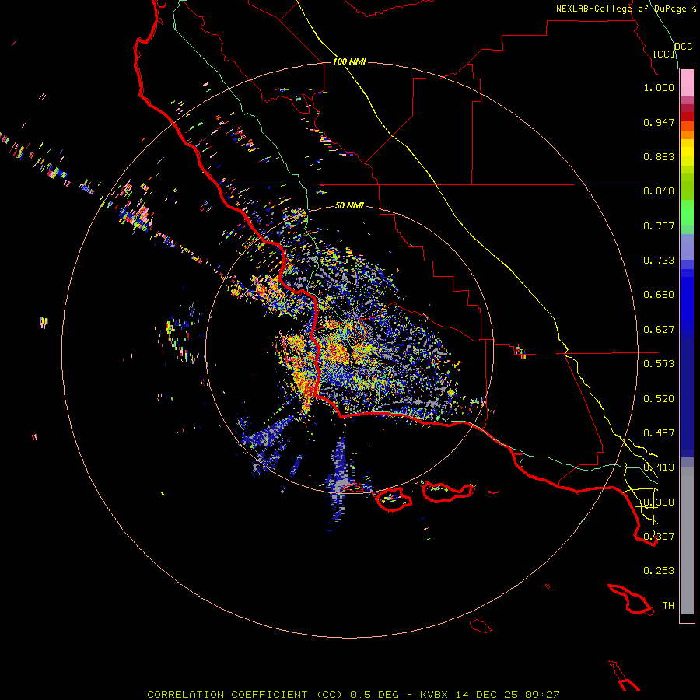Click the 0.680 legend value
Screen dimensions: 700x700
[x=659, y=295]
